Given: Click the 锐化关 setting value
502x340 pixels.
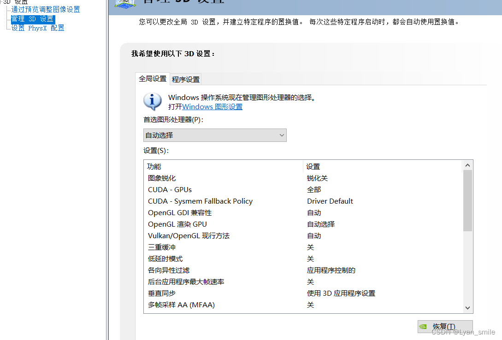Looking at the screenshot, I should [317, 178].
